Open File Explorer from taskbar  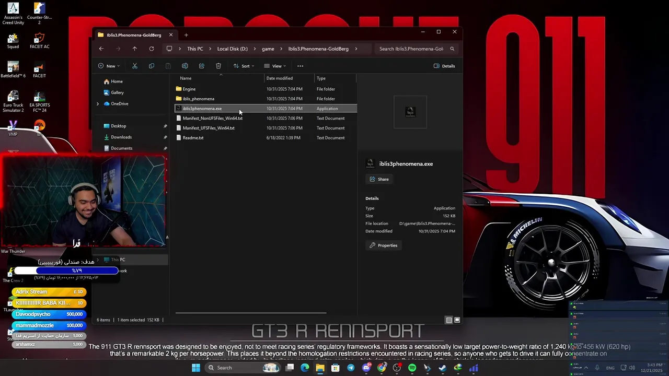320,368
